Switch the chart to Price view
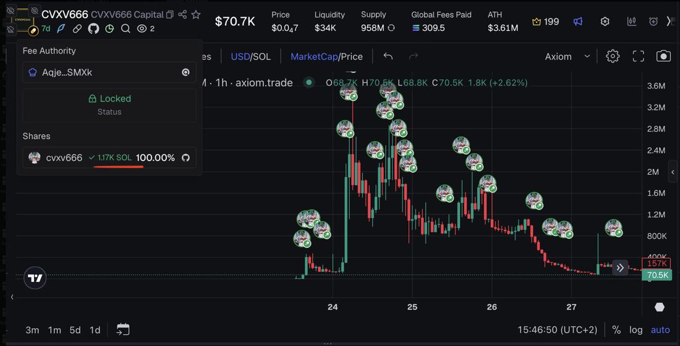The width and height of the screenshot is (680, 346). pyautogui.click(x=352, y=57)
